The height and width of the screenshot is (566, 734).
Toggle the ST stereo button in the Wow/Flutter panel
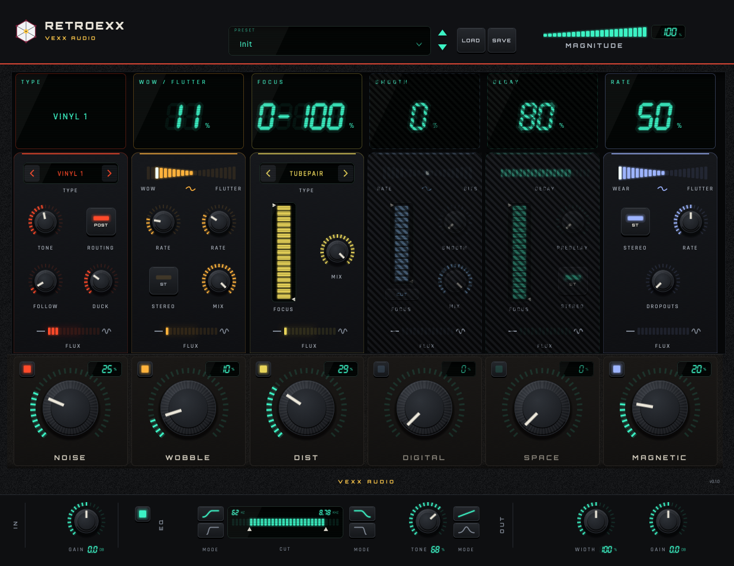tap(163, 280)
